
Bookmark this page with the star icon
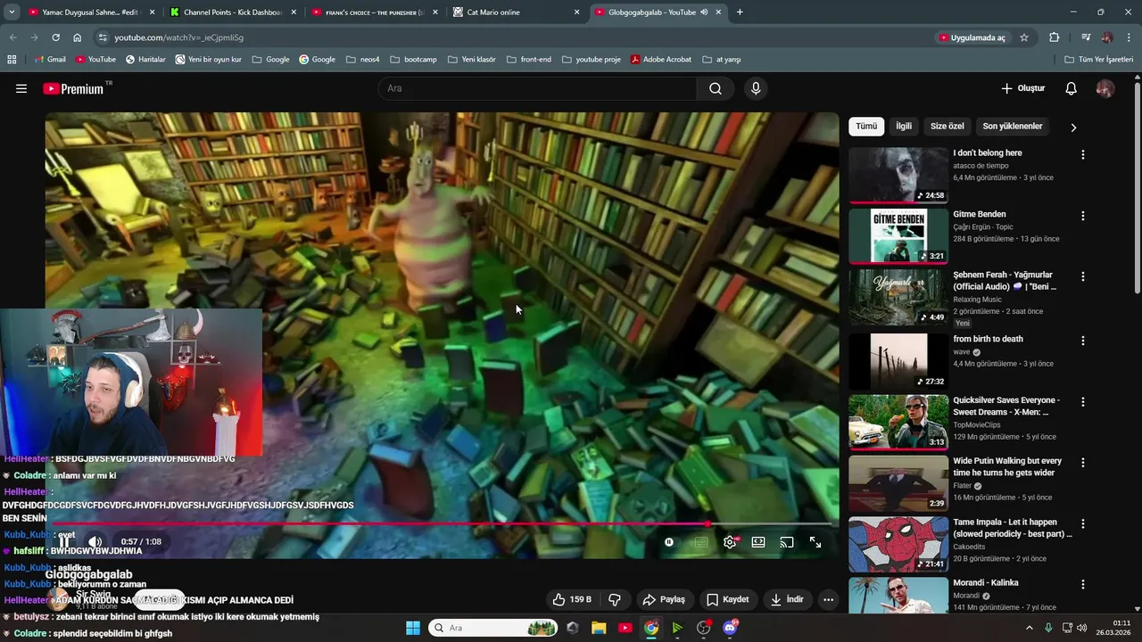point(1024,37)
